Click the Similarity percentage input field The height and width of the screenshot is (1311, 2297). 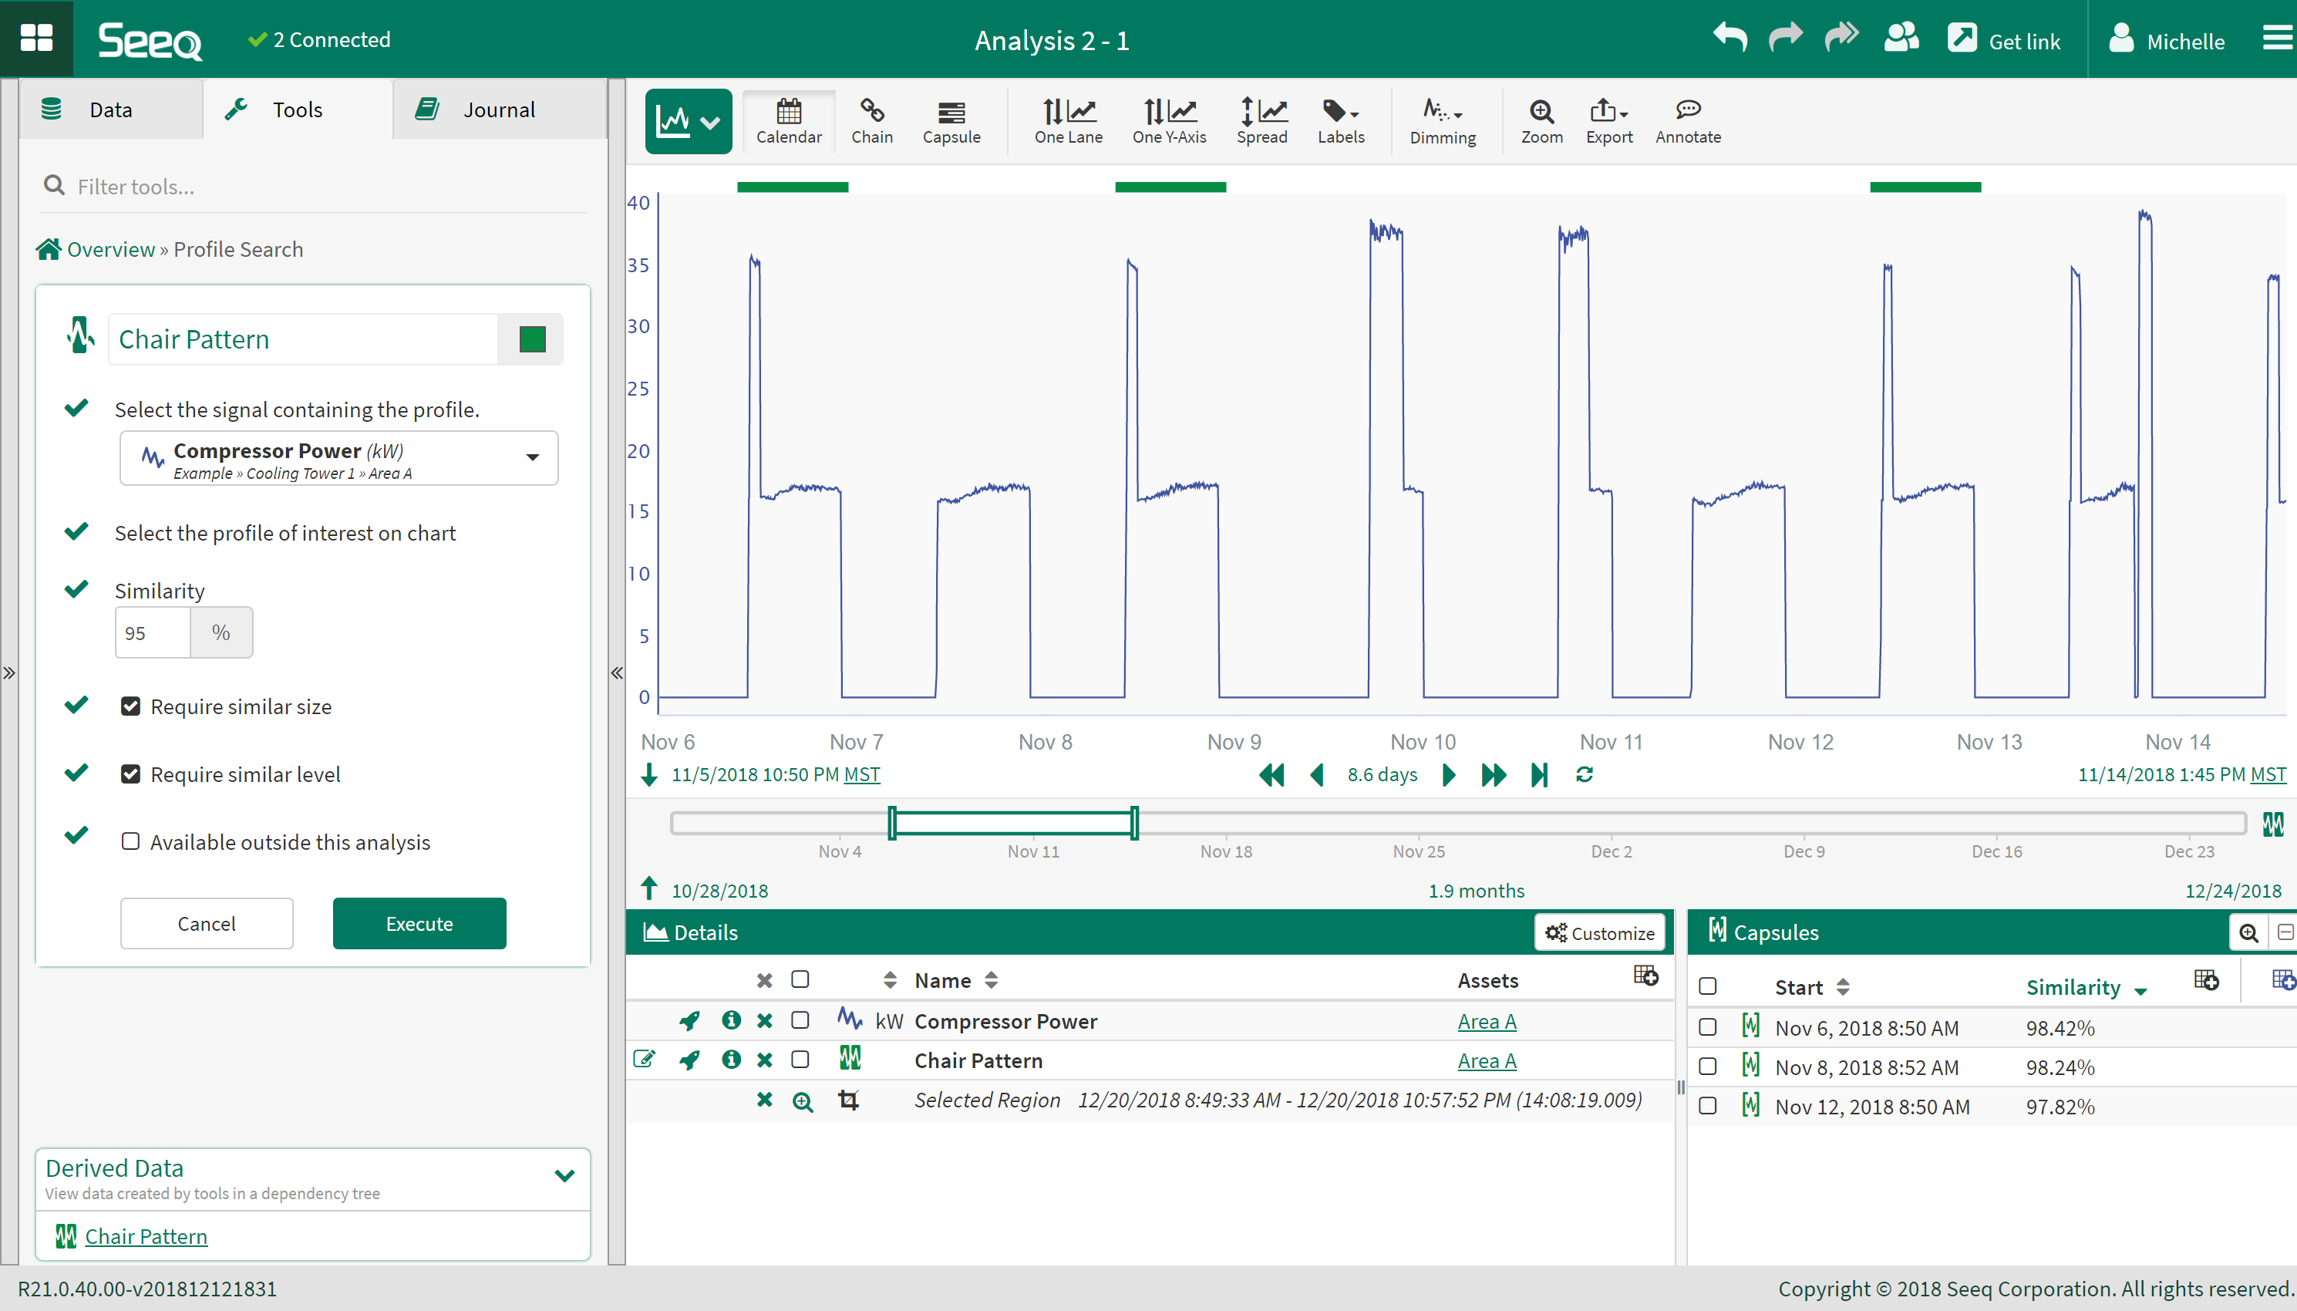coord(153,633)
